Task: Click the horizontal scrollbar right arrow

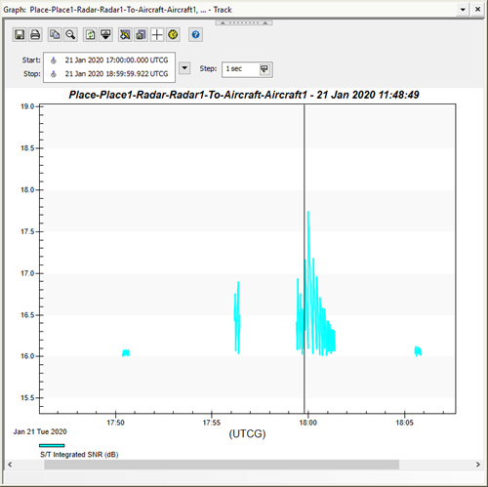Action: [x=478, y=465]
